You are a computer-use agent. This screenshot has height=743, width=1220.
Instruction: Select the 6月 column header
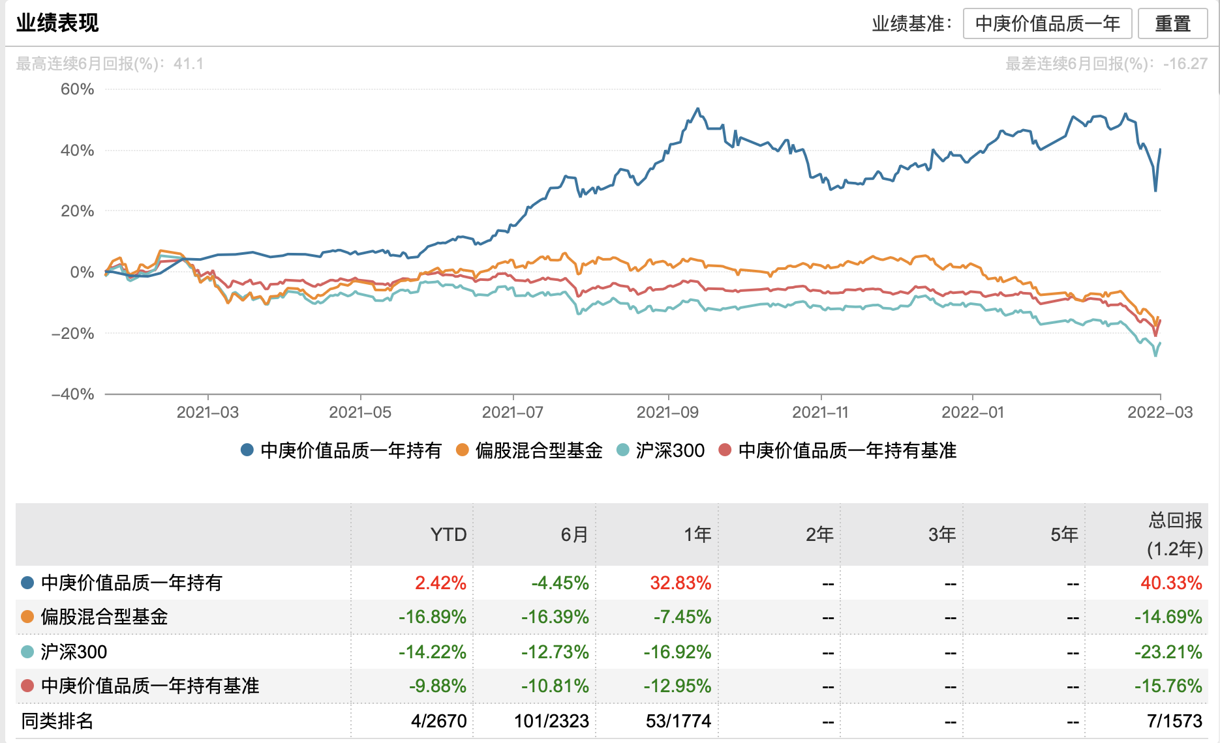(x=574, y=534)
